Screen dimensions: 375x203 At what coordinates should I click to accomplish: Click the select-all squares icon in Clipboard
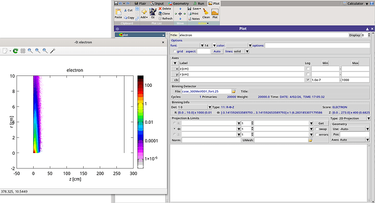pos(137,9)
